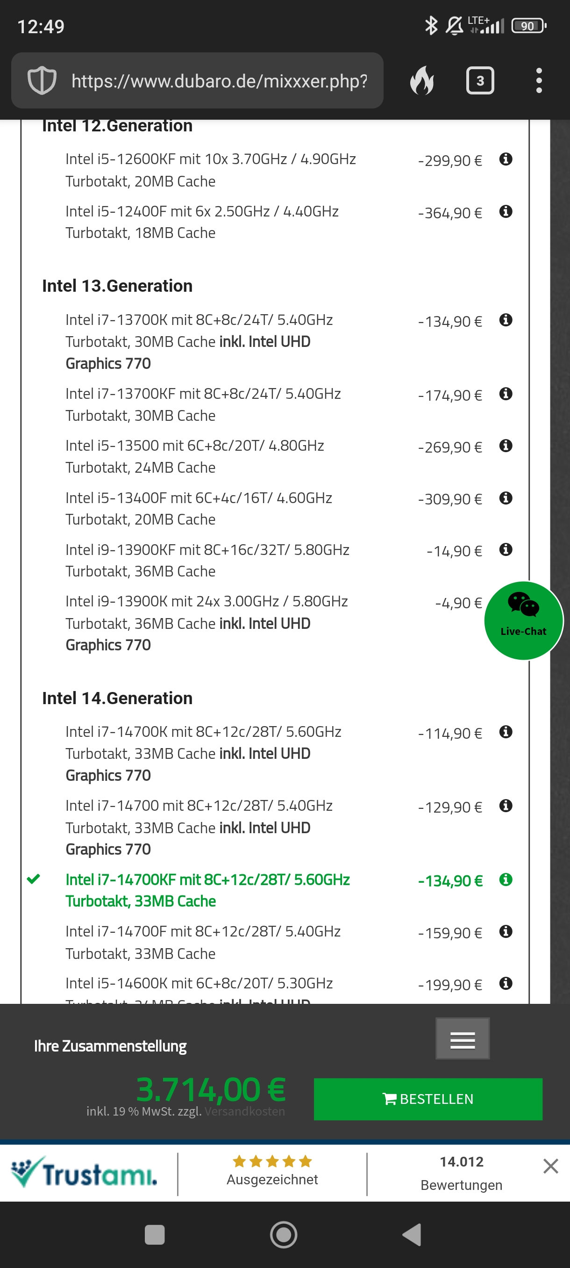Close the Trustami rating banner
Screen dimensions: 570x1268
550,1166
